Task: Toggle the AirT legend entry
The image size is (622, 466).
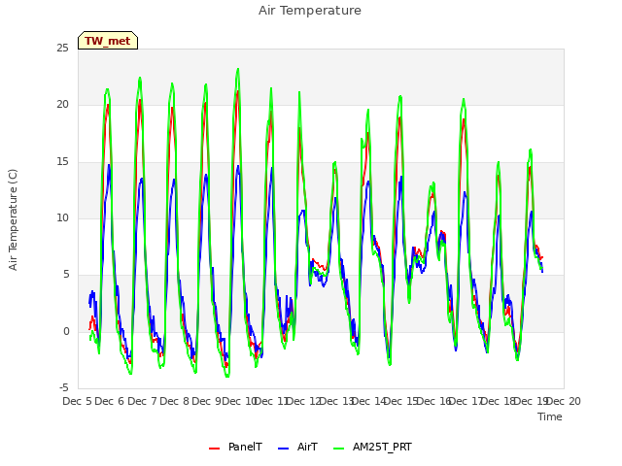Action: [x=298, y=447]
